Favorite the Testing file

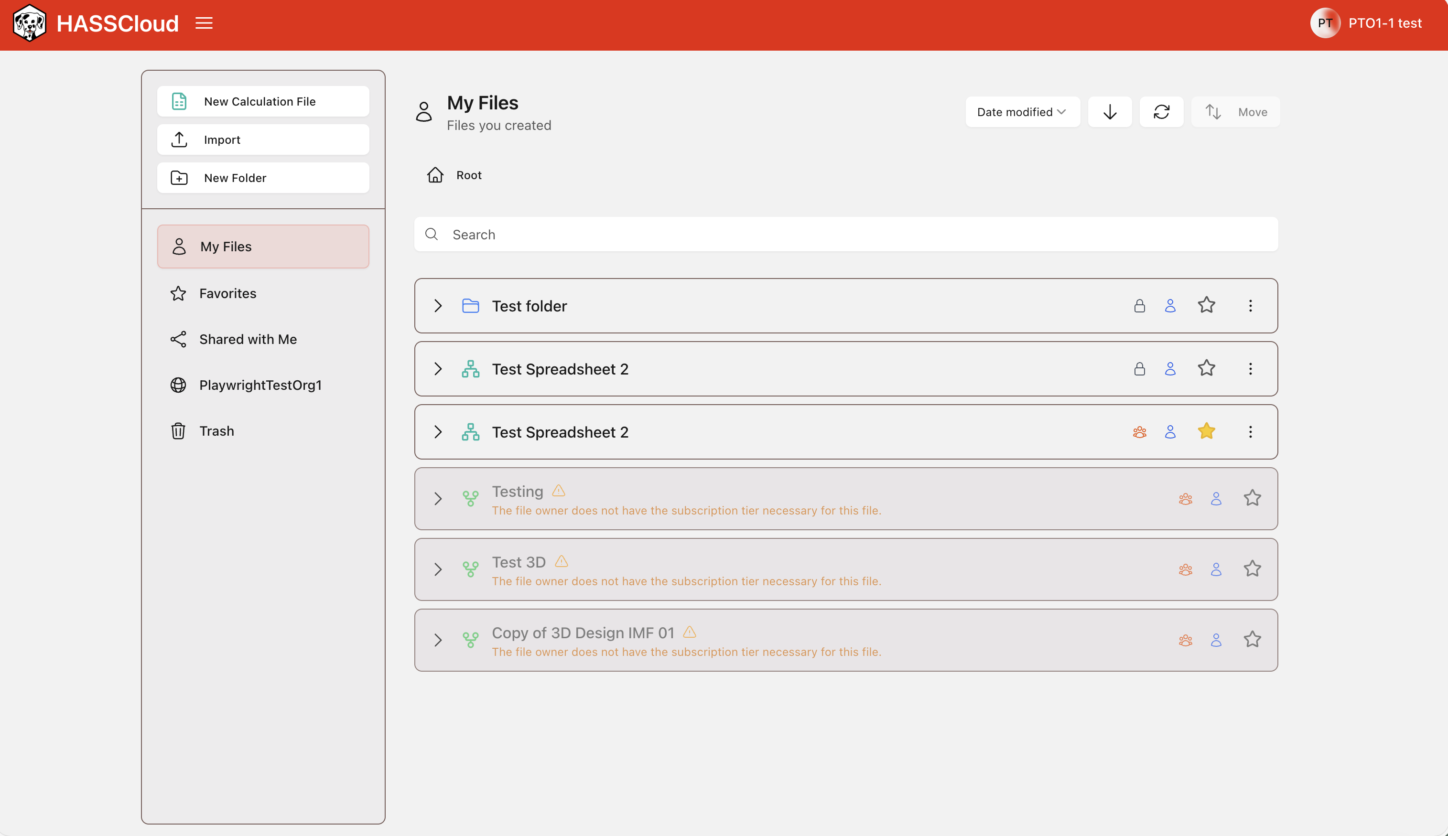point(1252,498)
